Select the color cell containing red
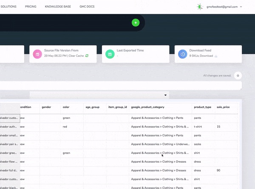This screenshot has width=255, height=189. coord(71,127)
